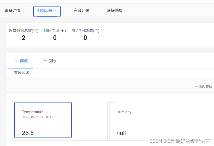Screen dimensions: 214x146
Task: Open the 设备镜像 tab
Action: [114, 10]
